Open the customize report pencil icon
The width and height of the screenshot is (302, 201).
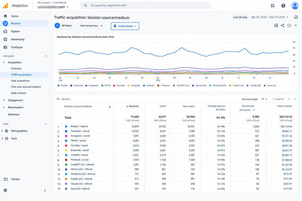296,17
